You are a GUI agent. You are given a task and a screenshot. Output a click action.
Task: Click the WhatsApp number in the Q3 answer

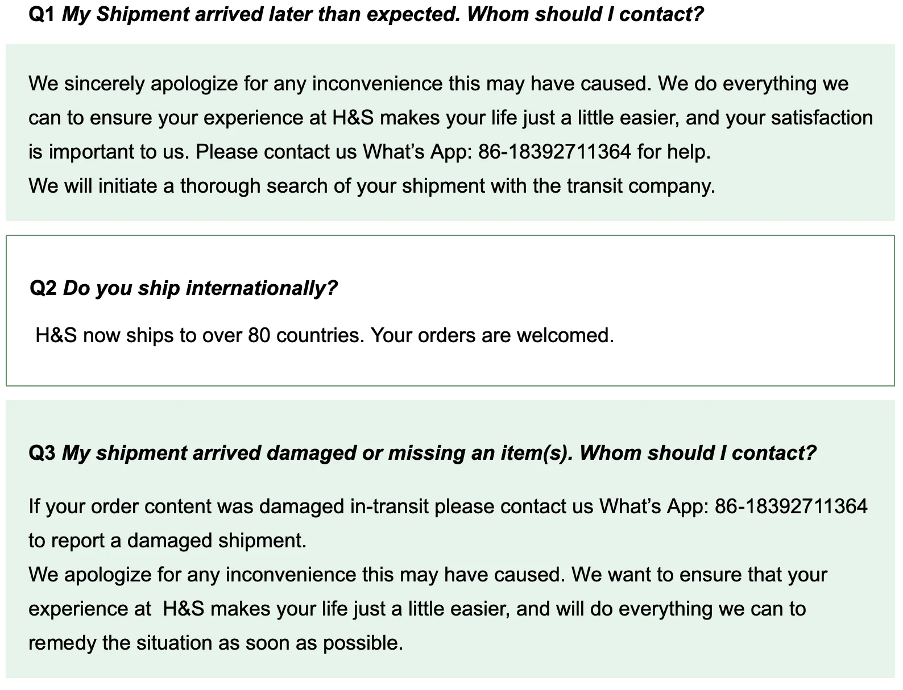click(x=791, y=506)
